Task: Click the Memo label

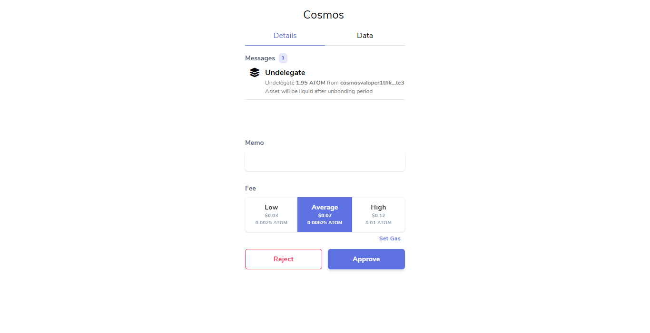Action: 255,143
